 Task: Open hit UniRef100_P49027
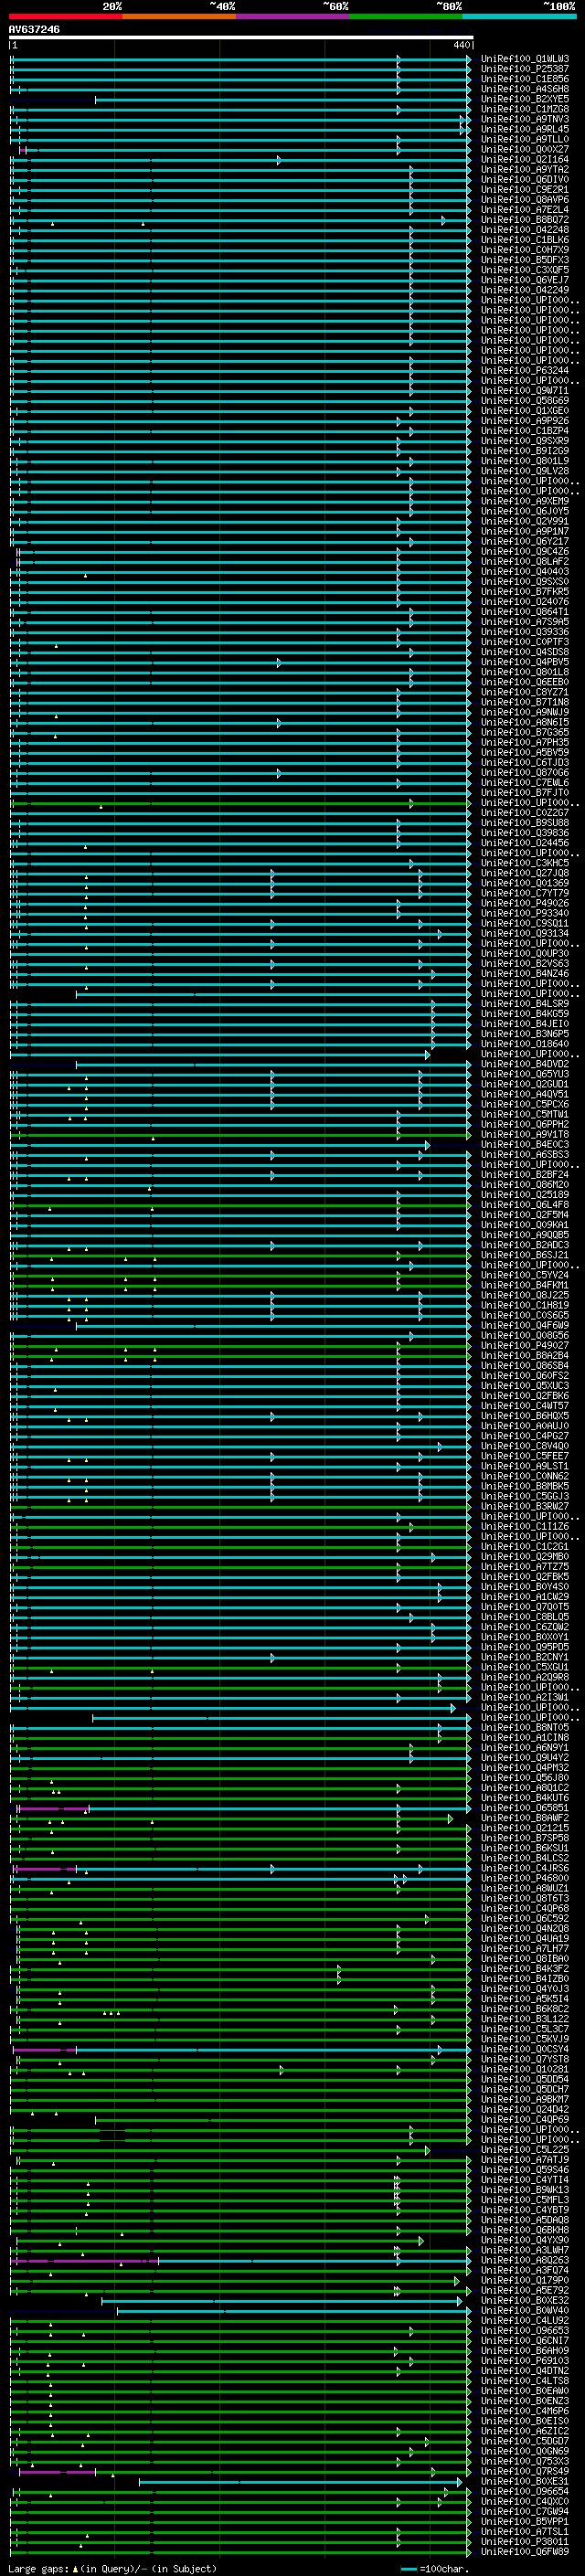[x=525, y=1346]
